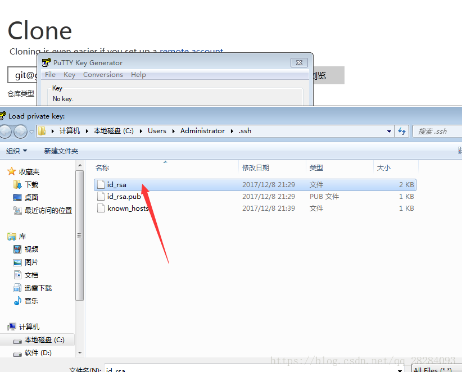462x372 pixels.
Task: Click the file name input field
Action: [x=250, y=369]
